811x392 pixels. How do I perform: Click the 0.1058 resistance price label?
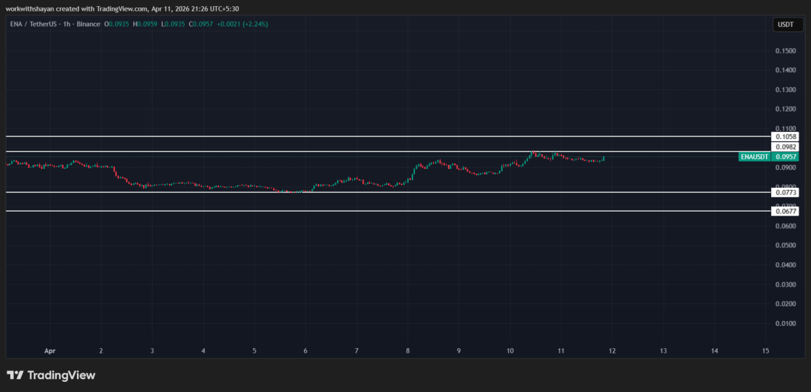click(x=786, y=137)
